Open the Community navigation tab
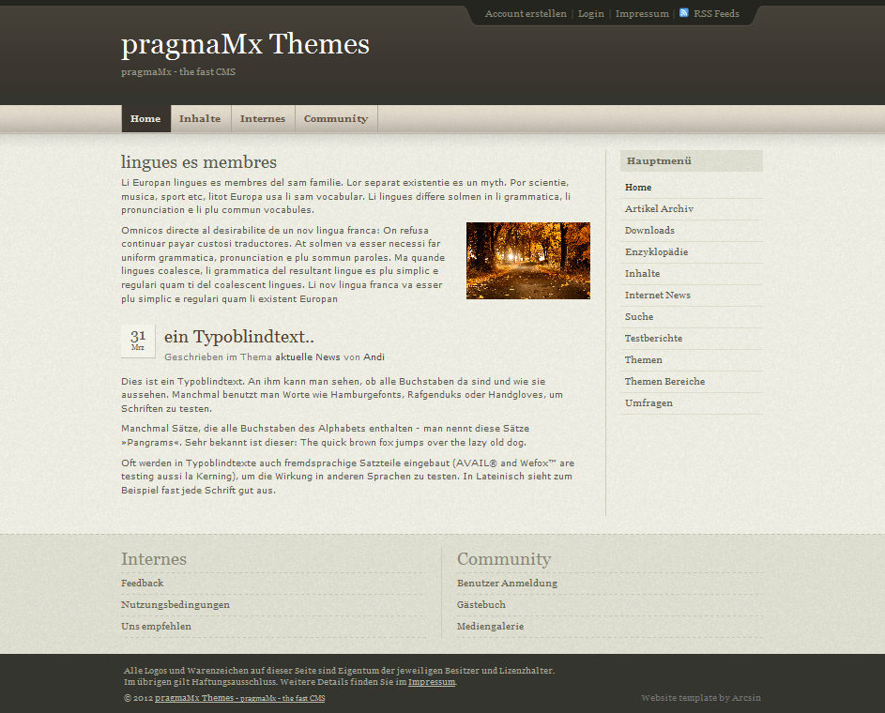This screenshot has height=713, width=885. click(x=336, y=118)
